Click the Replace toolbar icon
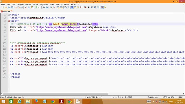This screenshot has height=104, width=185. pos(47,7)
